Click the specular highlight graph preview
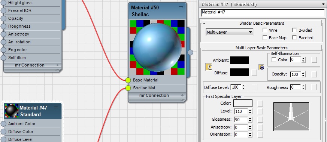327x142 pixels. [291, 117]
